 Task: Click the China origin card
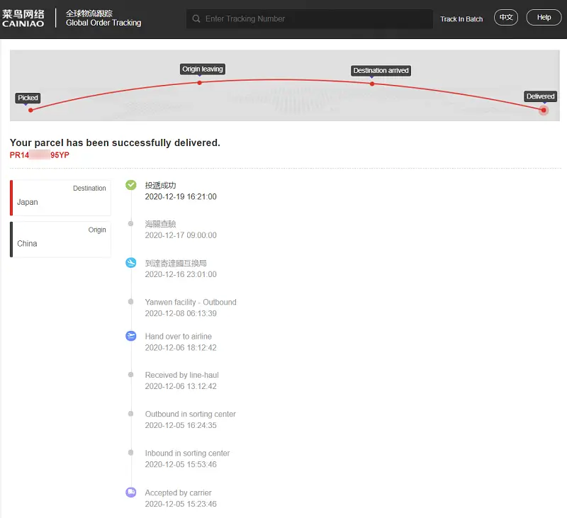61,239
